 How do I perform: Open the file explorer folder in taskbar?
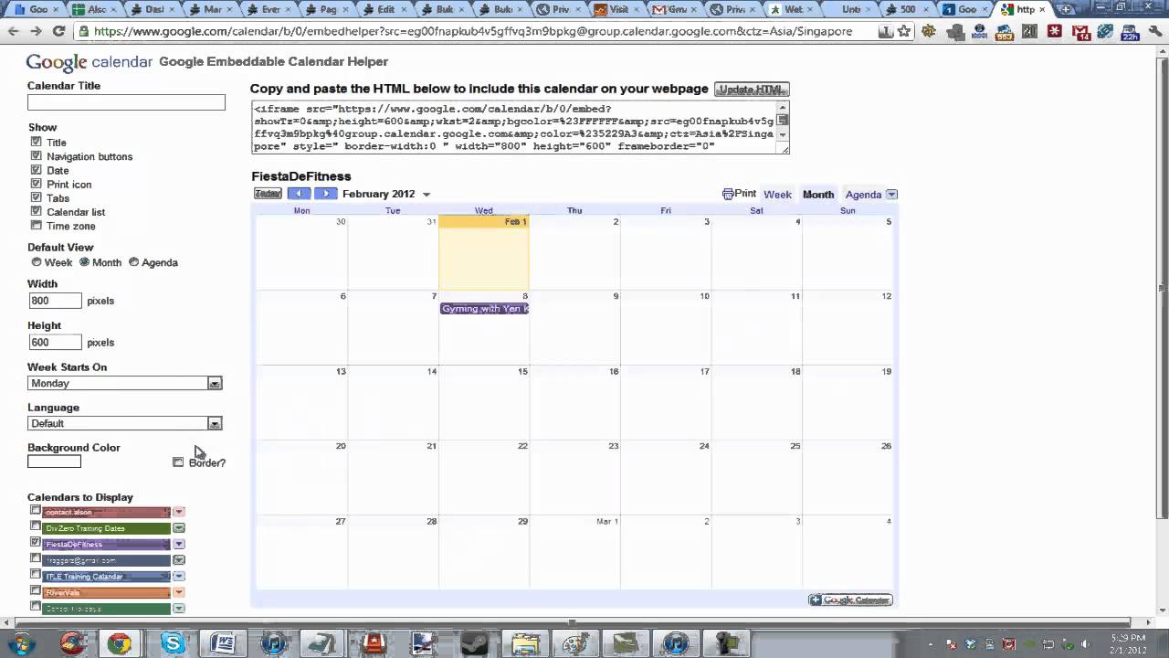point(524,643)
